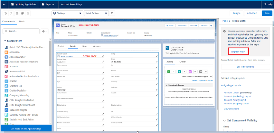Select the Assessment List component
Viewport: 274px width, 133px height.
(15, 71)
